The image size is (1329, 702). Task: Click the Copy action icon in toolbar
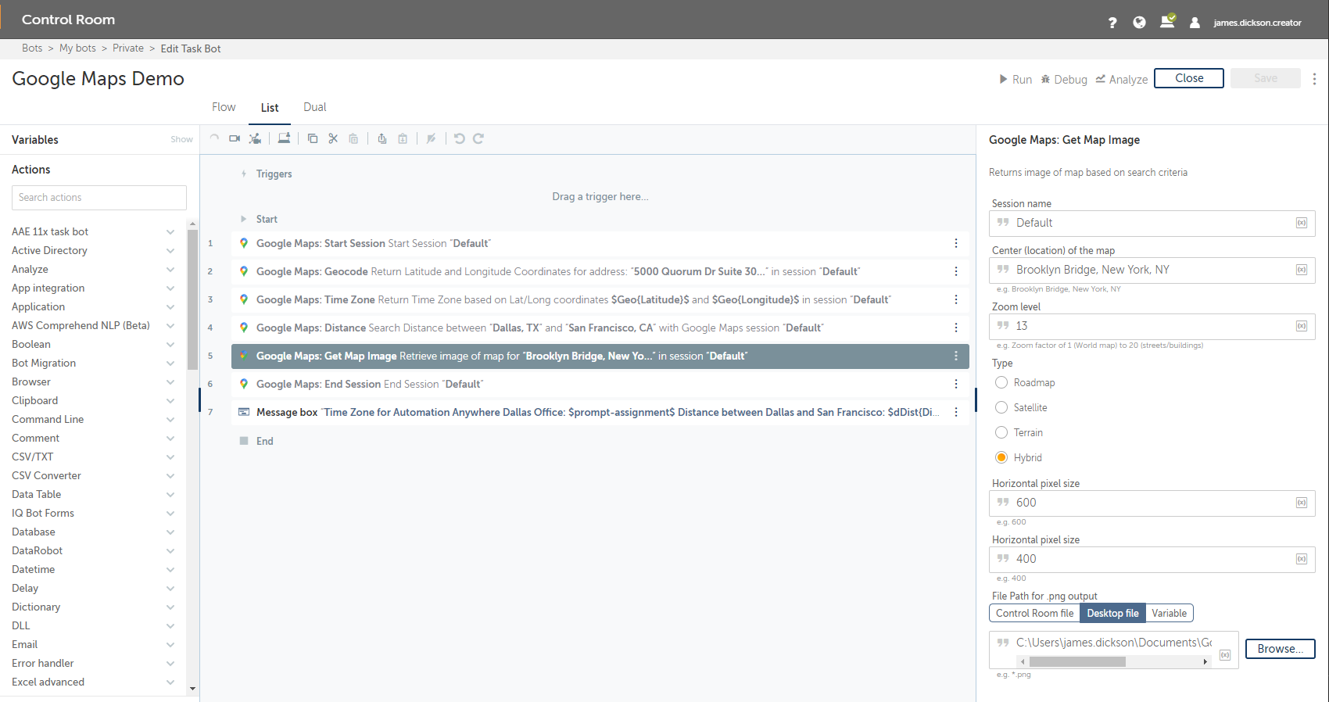313,138
